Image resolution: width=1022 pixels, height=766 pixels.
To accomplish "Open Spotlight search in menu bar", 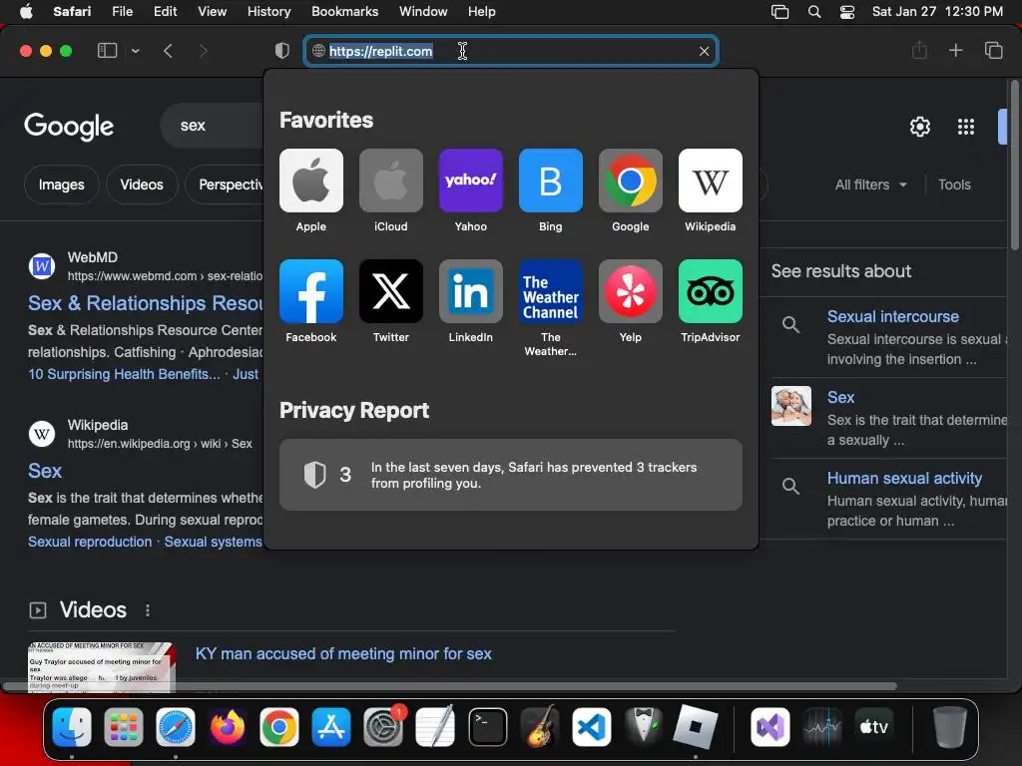I will [x=814, y=12].
